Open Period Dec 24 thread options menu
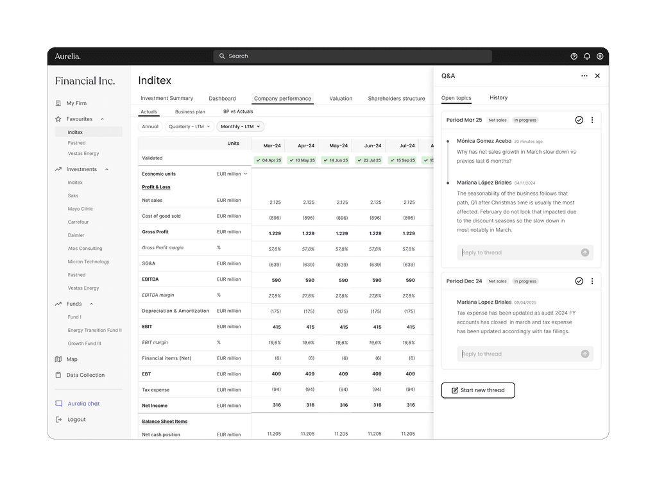 coord(592,281)
